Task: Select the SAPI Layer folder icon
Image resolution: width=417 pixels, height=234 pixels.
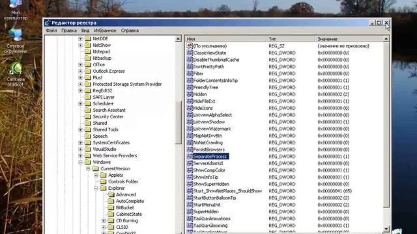Action: pyautogui.click(x=88, y=97)
